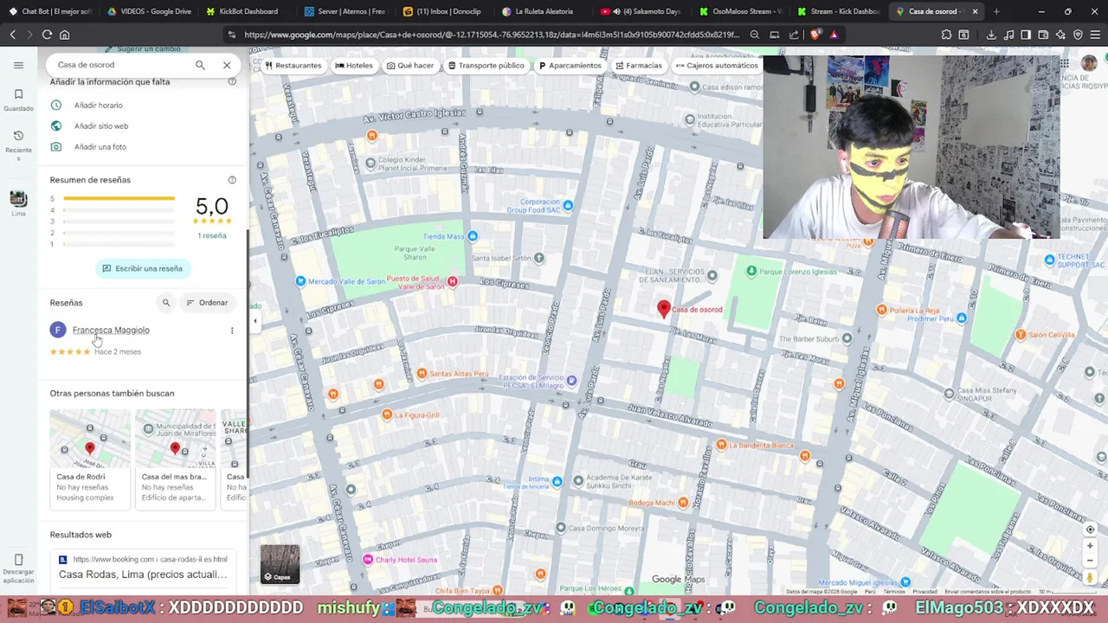Click Bodega Machi marker

point(683,503)
